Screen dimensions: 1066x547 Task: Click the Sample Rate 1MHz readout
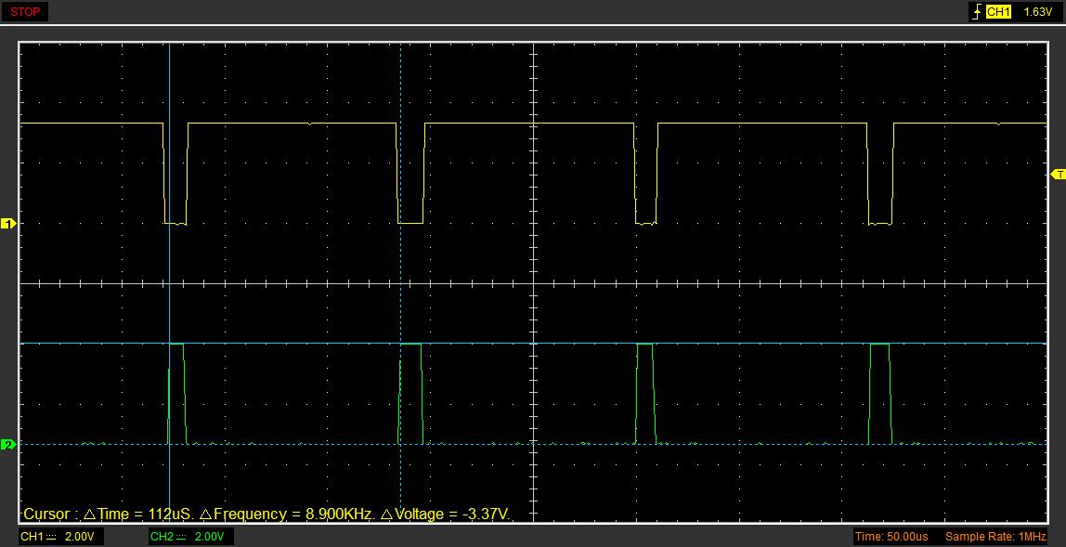pyautogui.click(x=995, y=537)
